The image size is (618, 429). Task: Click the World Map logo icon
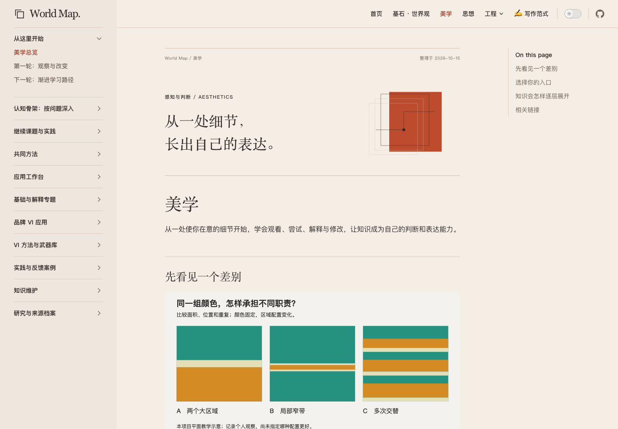coord(19,14)
